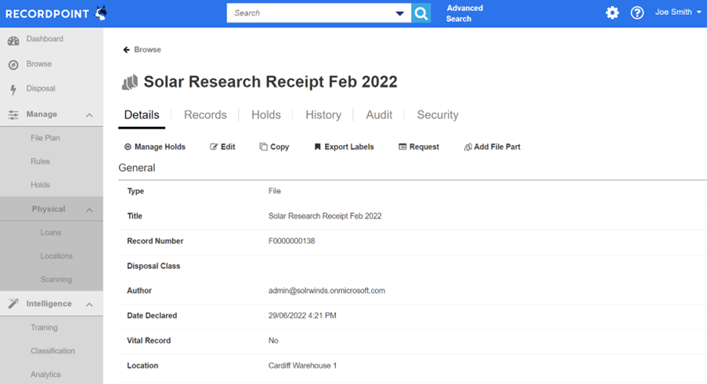Click the date 29/06/2022 4:21 PM
Image resolution: width=707 pixels, height=384 pixels.
[x=302, y=315]
